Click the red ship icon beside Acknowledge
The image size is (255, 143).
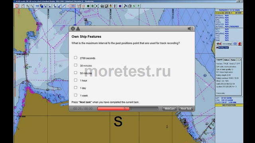219,44
